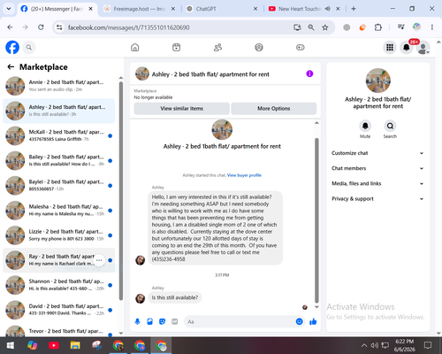Click the chat messages scrollbar
Viewport: 442px width, 354px height.
point(316,220)
